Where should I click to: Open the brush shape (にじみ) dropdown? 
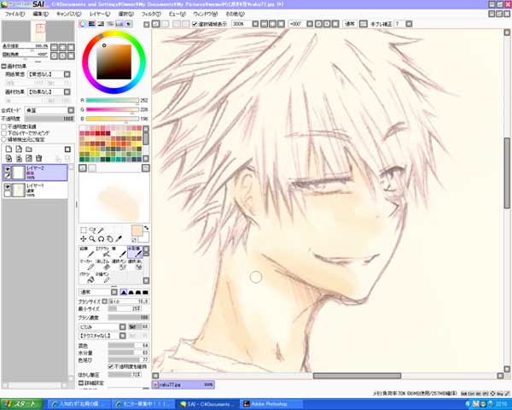coord(102,326)
